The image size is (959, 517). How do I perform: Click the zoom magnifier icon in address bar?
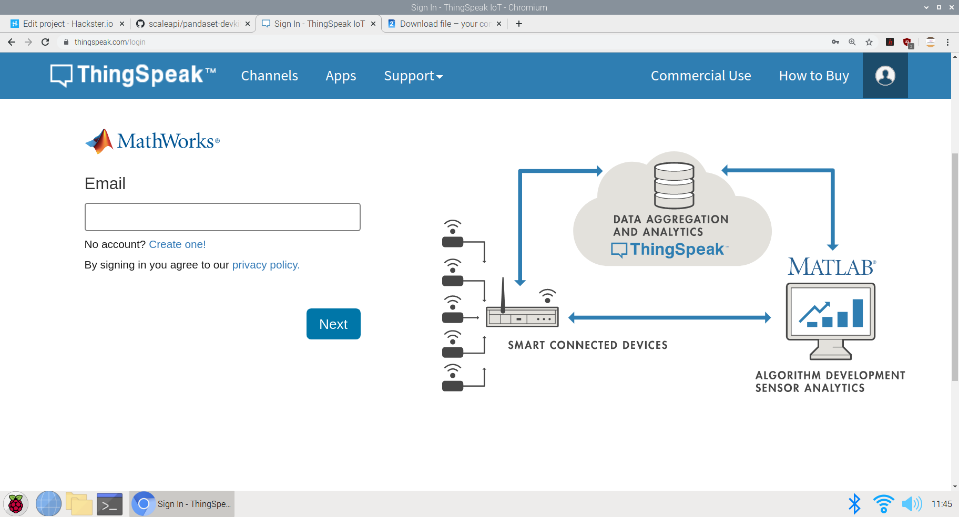point(852,42)
